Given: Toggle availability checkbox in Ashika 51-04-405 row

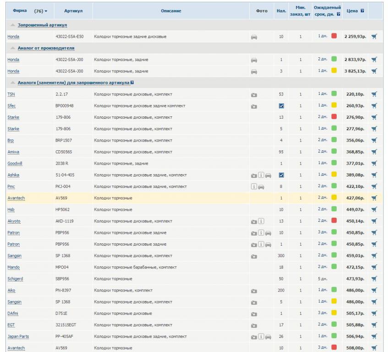Looking at the screenshot, I should pyautogui.click(x=281, y=175).
